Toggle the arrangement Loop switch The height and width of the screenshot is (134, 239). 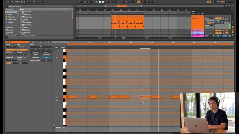click(x=139, y=2)
